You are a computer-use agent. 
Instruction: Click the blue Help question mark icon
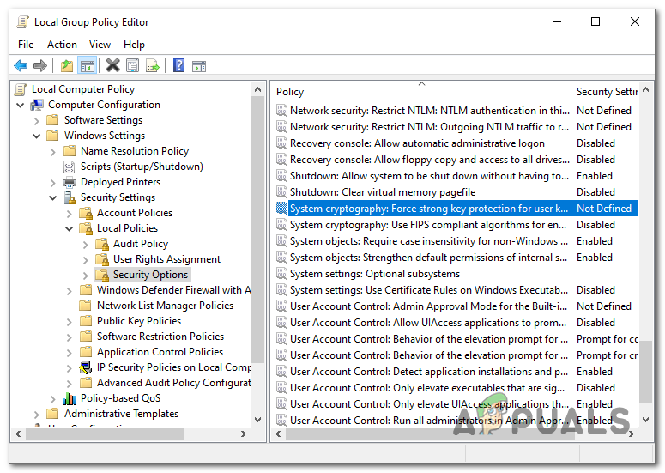coord(179,65)
